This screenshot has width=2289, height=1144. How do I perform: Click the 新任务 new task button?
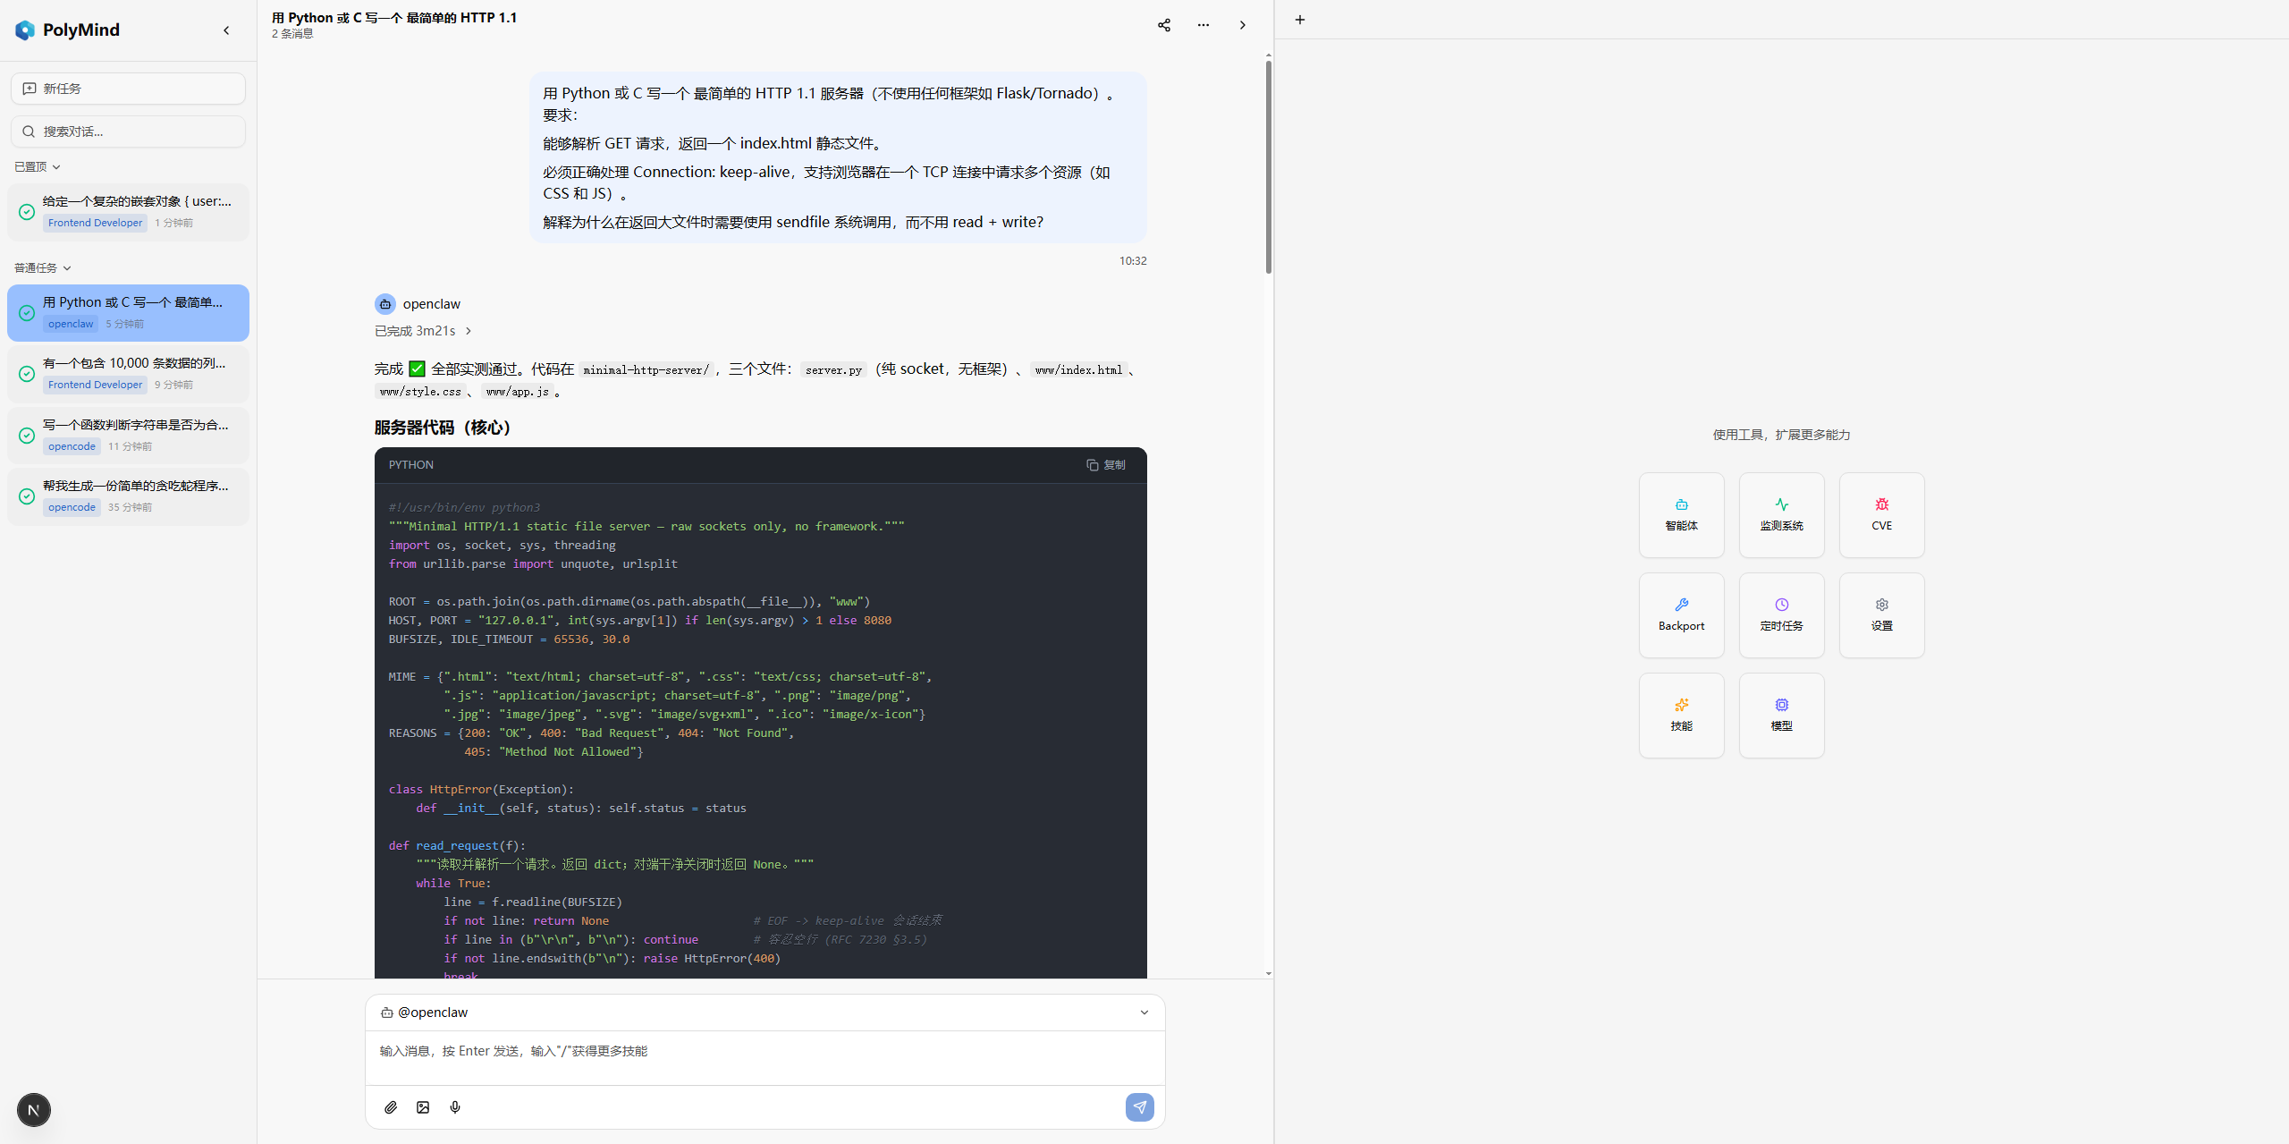coord(128,89)
